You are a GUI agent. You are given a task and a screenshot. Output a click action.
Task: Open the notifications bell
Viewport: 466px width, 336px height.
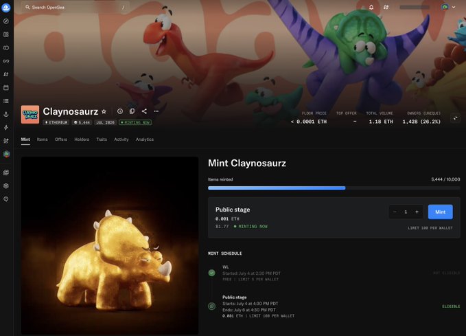pyautogui.click(x=371, y=7)
